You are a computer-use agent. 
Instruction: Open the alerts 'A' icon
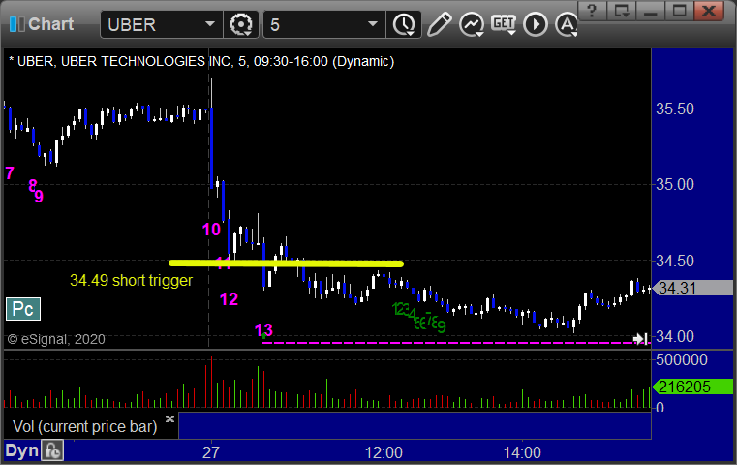pyautogui.click(x=567, y=24)
